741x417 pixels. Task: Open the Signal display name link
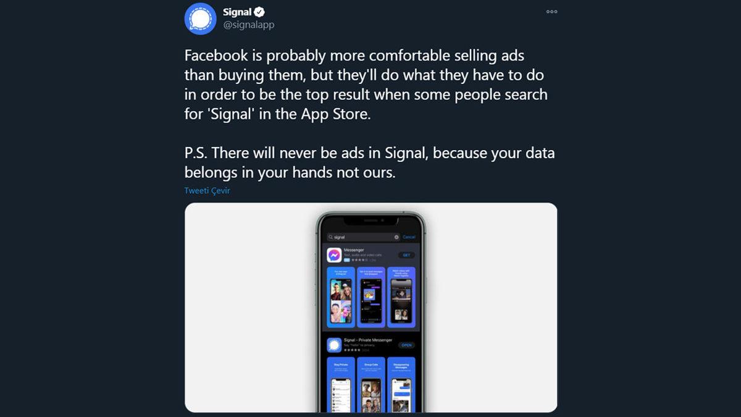click(x=238, y=12)
